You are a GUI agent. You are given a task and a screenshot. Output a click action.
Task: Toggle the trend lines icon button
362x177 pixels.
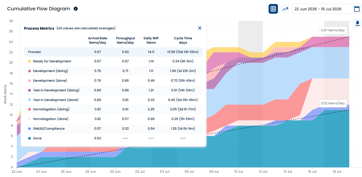pos(285,9)
